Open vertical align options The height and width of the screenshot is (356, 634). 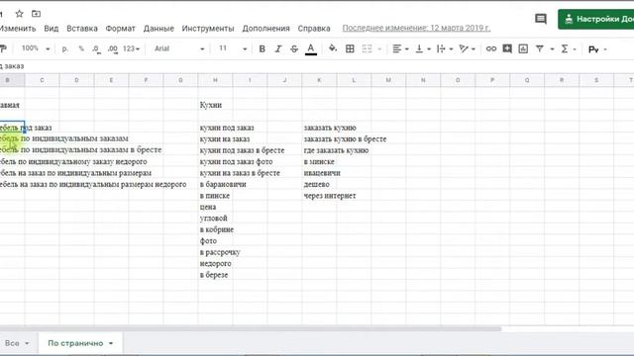[423, 48]
